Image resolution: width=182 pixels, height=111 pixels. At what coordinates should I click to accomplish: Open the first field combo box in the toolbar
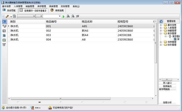pos(26,16)
